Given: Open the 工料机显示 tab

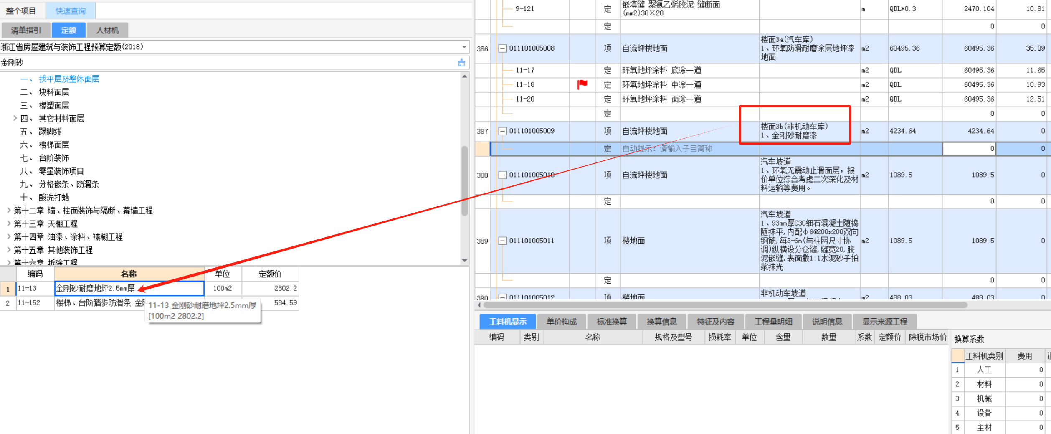Looking at the screenshot, I should click(508, 322).
